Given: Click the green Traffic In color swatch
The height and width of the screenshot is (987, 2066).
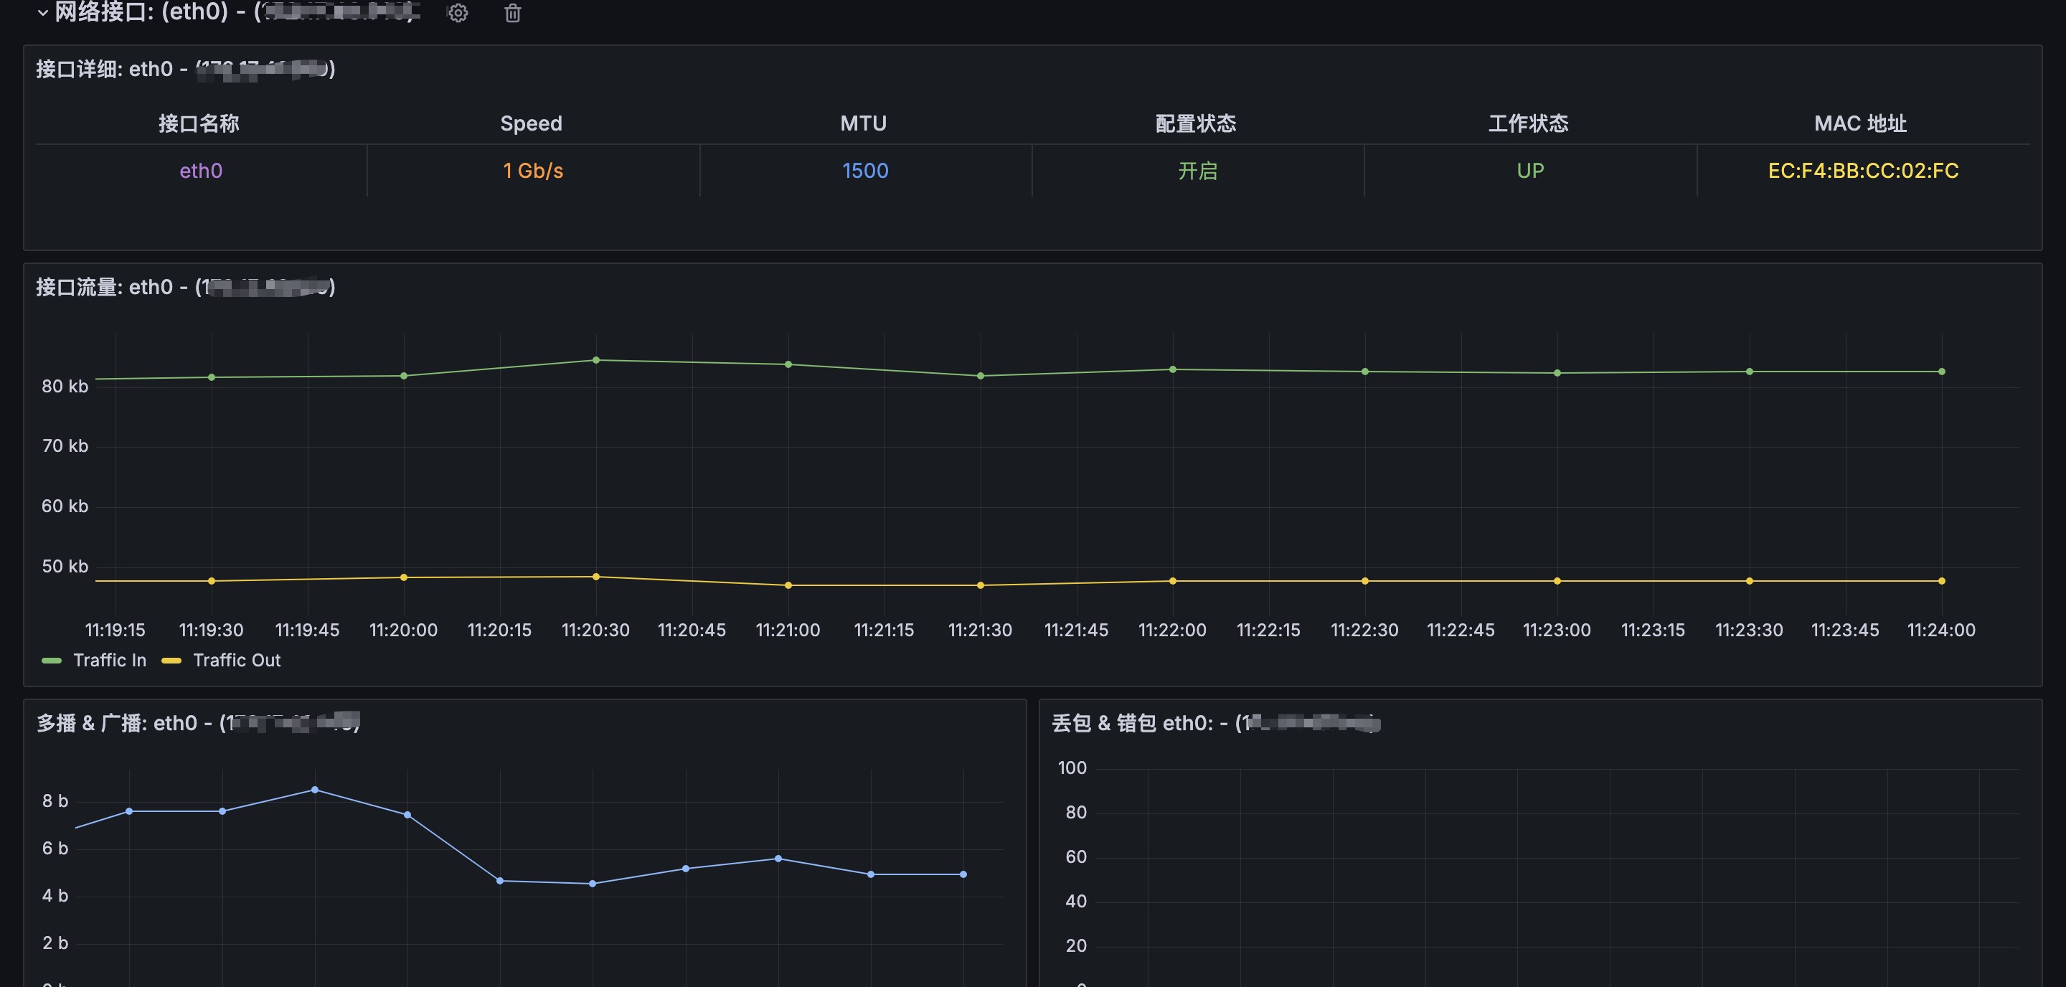Looking at the screenshot, I should [x=52, y=660].
